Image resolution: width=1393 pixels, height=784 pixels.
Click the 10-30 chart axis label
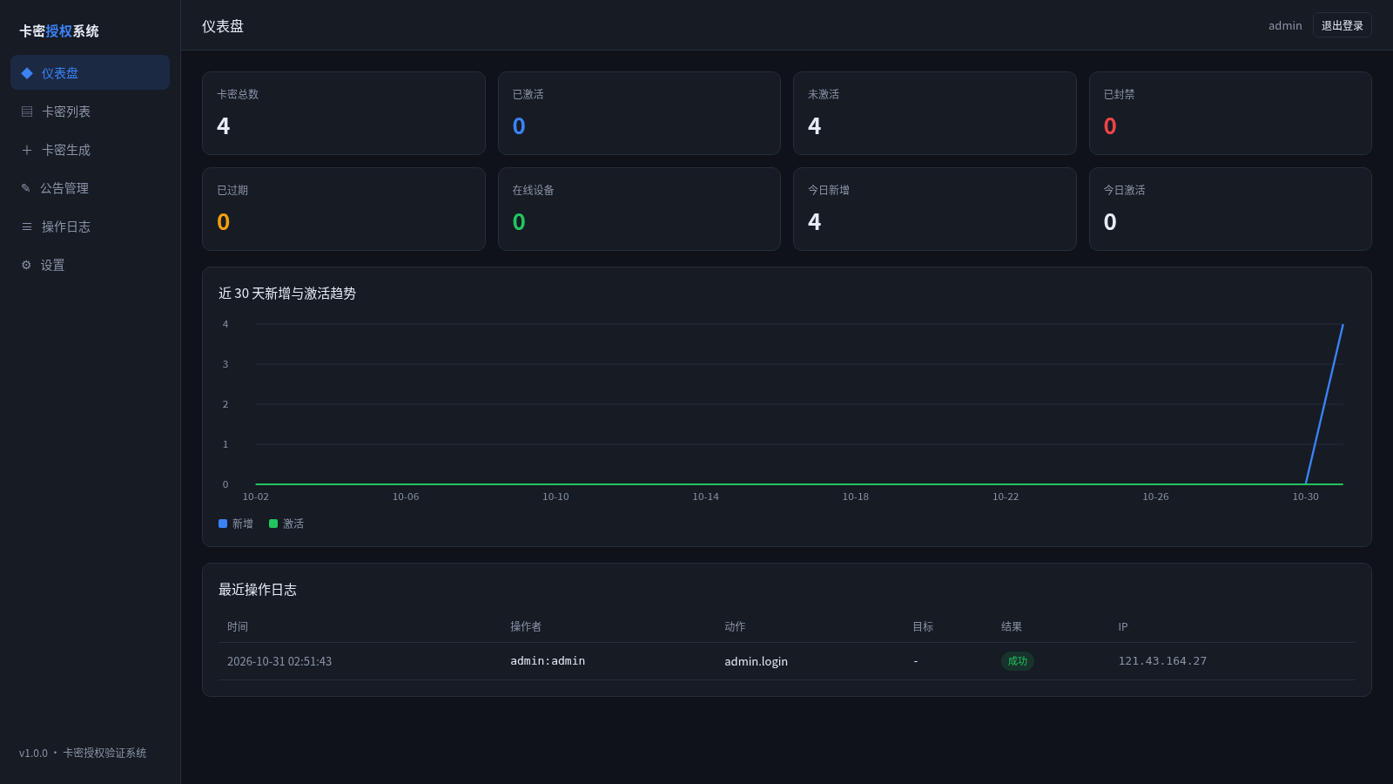coord(1305,497)
